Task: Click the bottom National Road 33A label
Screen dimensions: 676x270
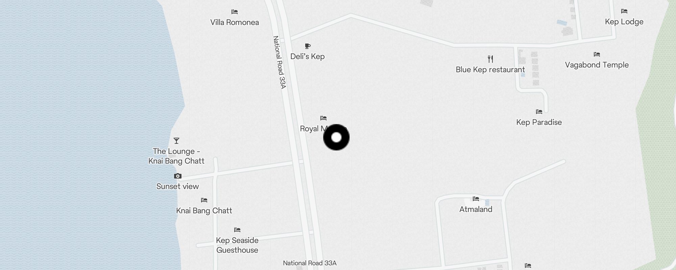Action: point(310,263)
